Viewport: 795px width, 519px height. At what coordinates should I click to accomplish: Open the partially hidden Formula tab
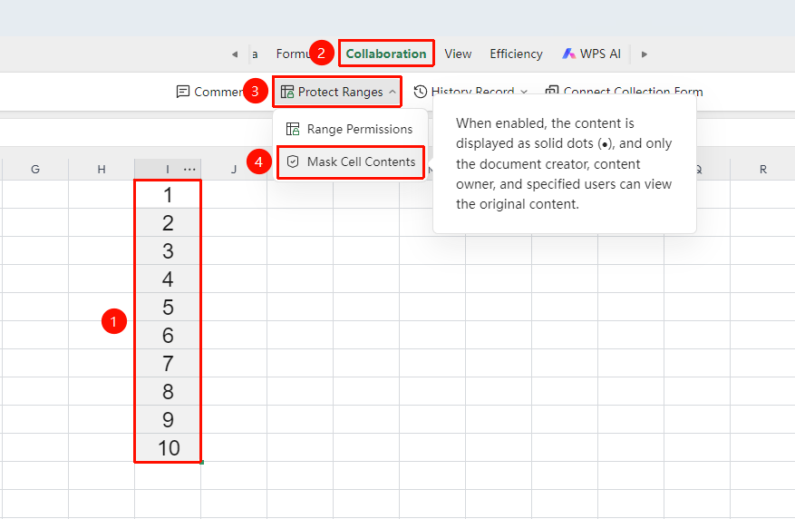point(292,54)
